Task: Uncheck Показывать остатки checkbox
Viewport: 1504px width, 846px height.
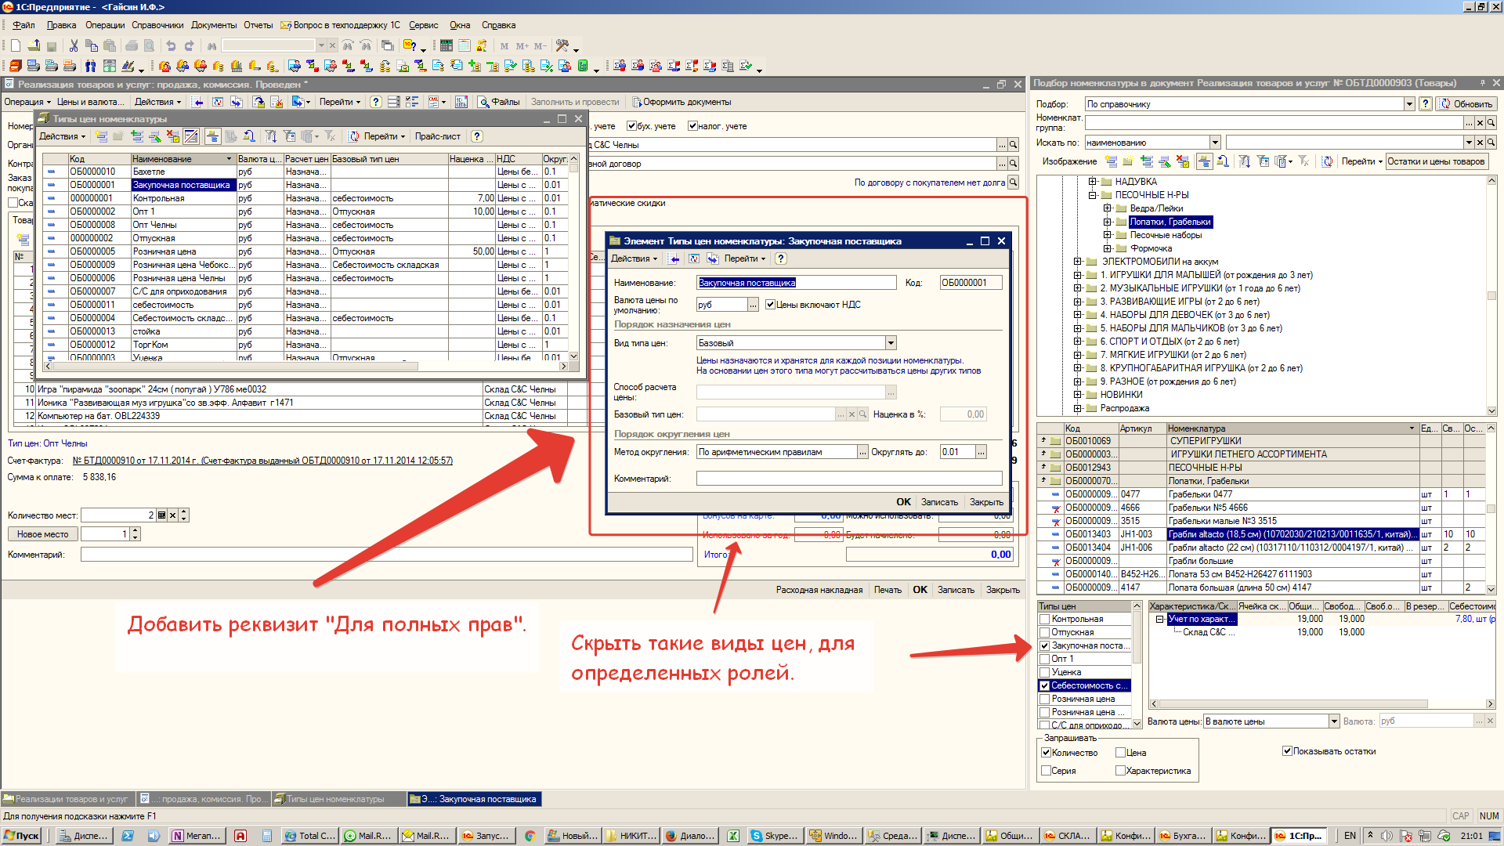Action: [1287, 751]
